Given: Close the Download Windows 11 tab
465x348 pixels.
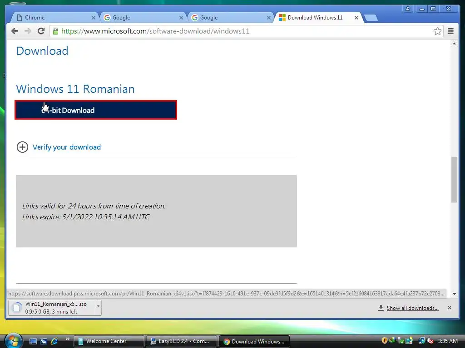Looking at the screenshot, I should (x=356, y=18).
